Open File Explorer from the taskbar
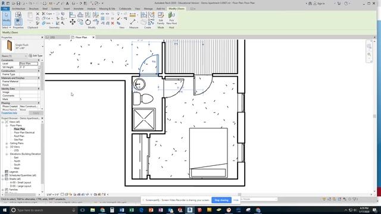This screenshot has width=381, height=214. coord(93,210)
